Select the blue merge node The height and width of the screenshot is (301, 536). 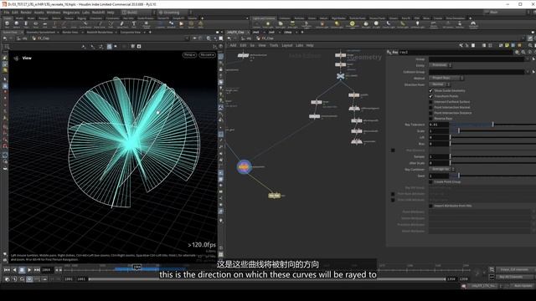(x=341, y=76)
